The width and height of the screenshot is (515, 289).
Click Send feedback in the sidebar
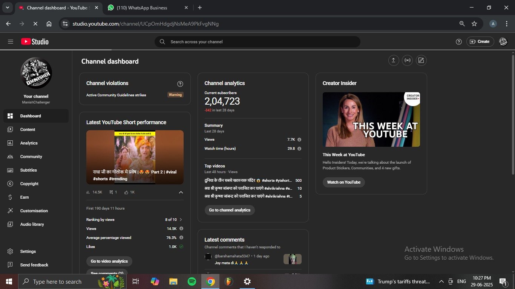pos(36,265)
